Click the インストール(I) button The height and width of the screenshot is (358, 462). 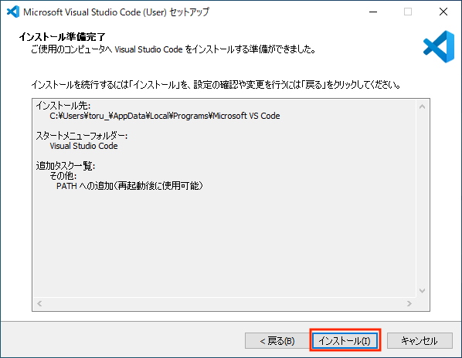pos(345,341)
